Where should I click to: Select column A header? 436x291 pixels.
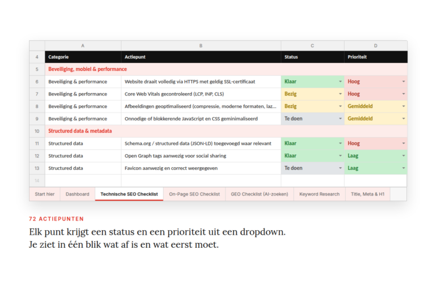[83, 45]
